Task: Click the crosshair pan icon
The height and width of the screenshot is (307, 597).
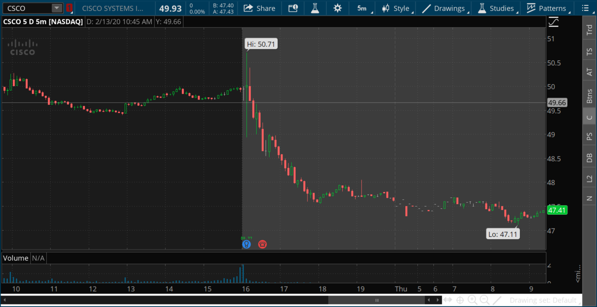Action: click(461, 300)
